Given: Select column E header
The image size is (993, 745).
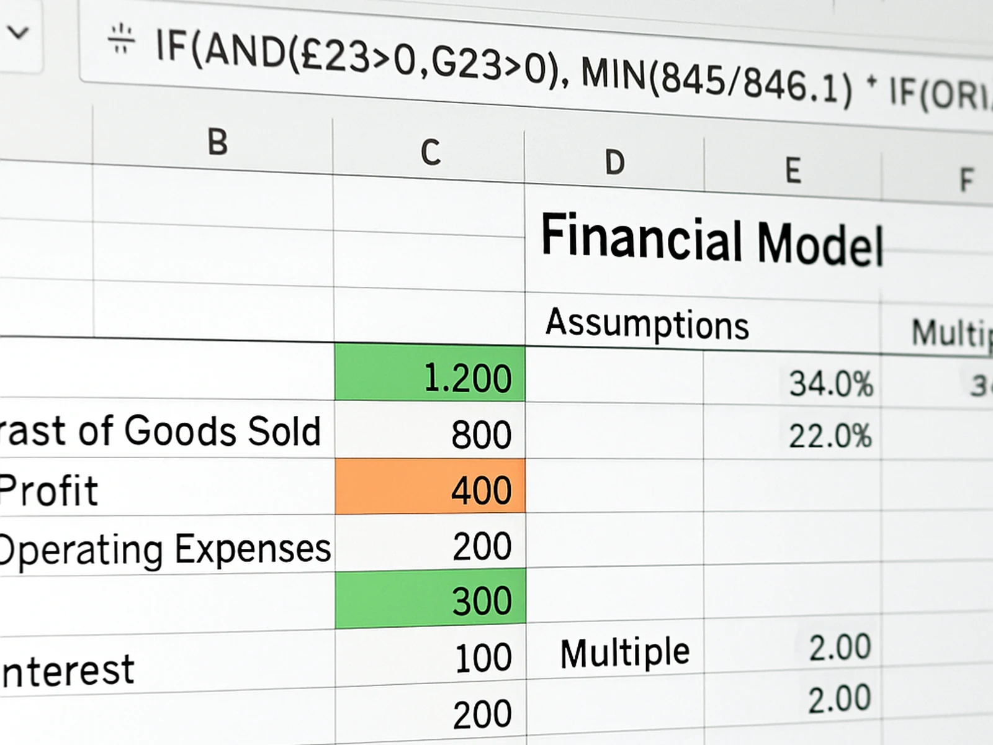Looking at the screenshot, I should point(793,171).
